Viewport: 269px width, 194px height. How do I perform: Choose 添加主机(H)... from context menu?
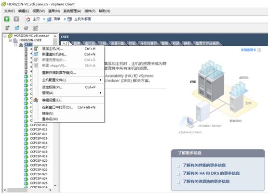click(68, 49)
